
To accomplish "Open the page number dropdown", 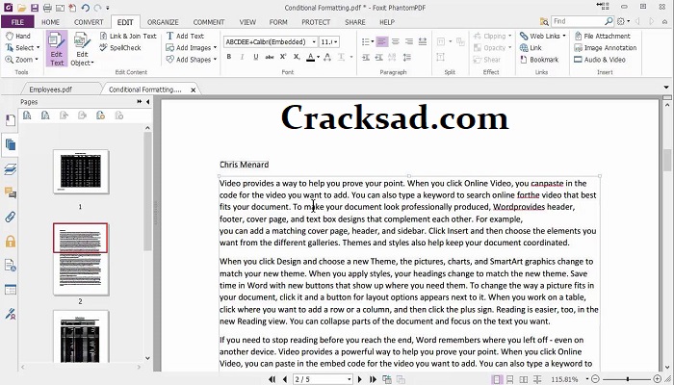I will tap(349, 379).
